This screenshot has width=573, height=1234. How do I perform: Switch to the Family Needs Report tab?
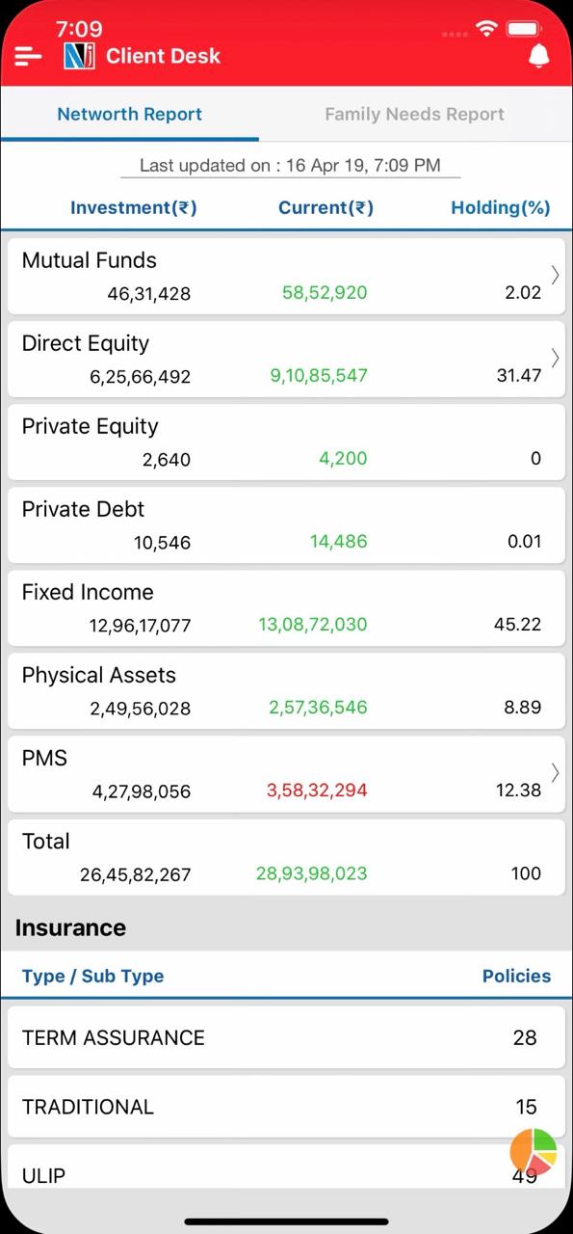tap(414, 114)
